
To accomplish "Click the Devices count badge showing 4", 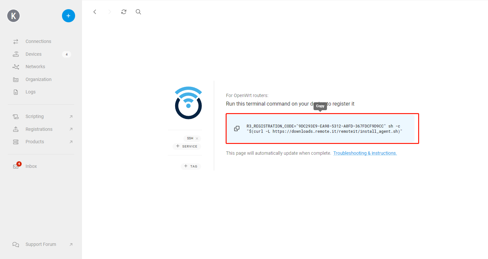I will coord(67,54).
